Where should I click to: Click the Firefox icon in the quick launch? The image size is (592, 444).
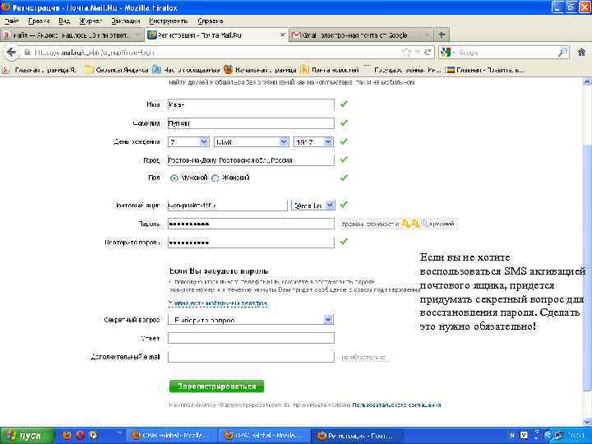coord(67,435)
